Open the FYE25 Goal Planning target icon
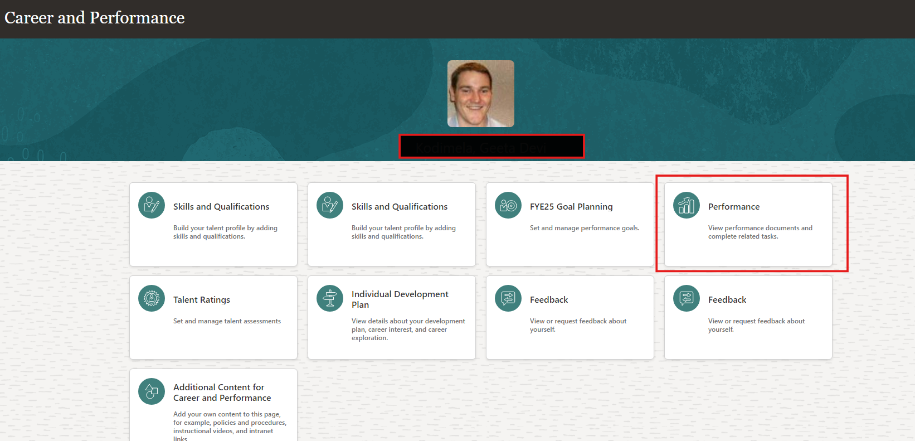 tap(508, 205)
